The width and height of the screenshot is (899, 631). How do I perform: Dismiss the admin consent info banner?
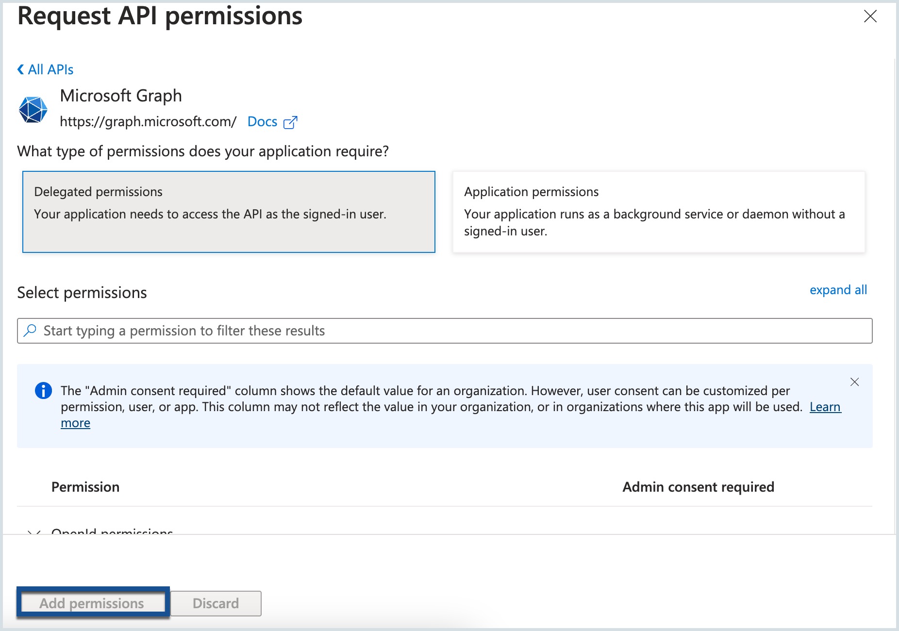[855, 382]
